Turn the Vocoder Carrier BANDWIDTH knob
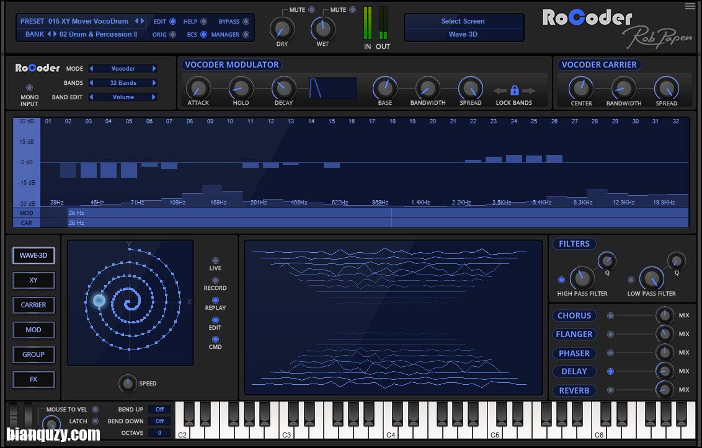The height and width of the screenshot is (448, 702). point(624,88)
